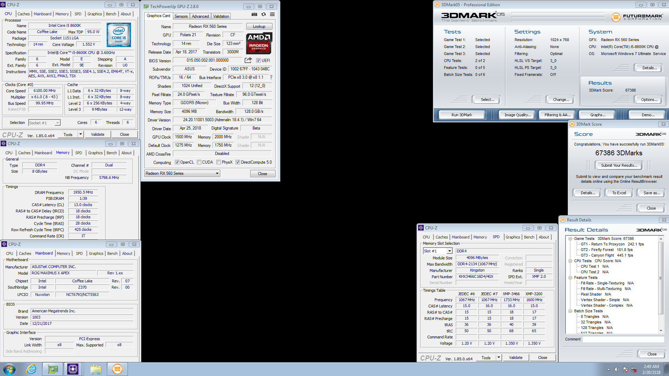Click the Comment input field
This screenshot has height=376, width=669.
[623, 339]
